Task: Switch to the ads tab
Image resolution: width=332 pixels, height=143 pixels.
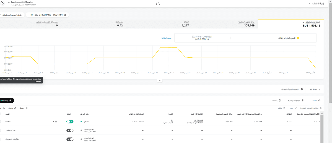Action: pyautogui.click(x=274, y=100)
